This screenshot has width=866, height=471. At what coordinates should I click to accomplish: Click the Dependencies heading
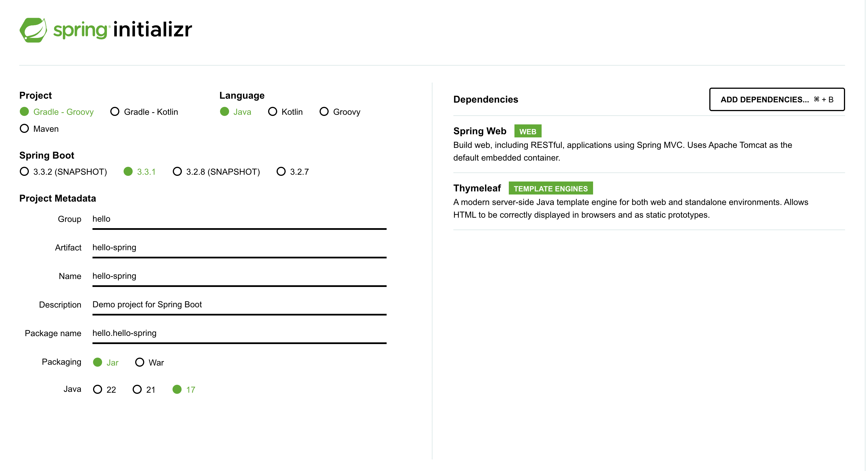pyautogui.click(x=486, y=100)
